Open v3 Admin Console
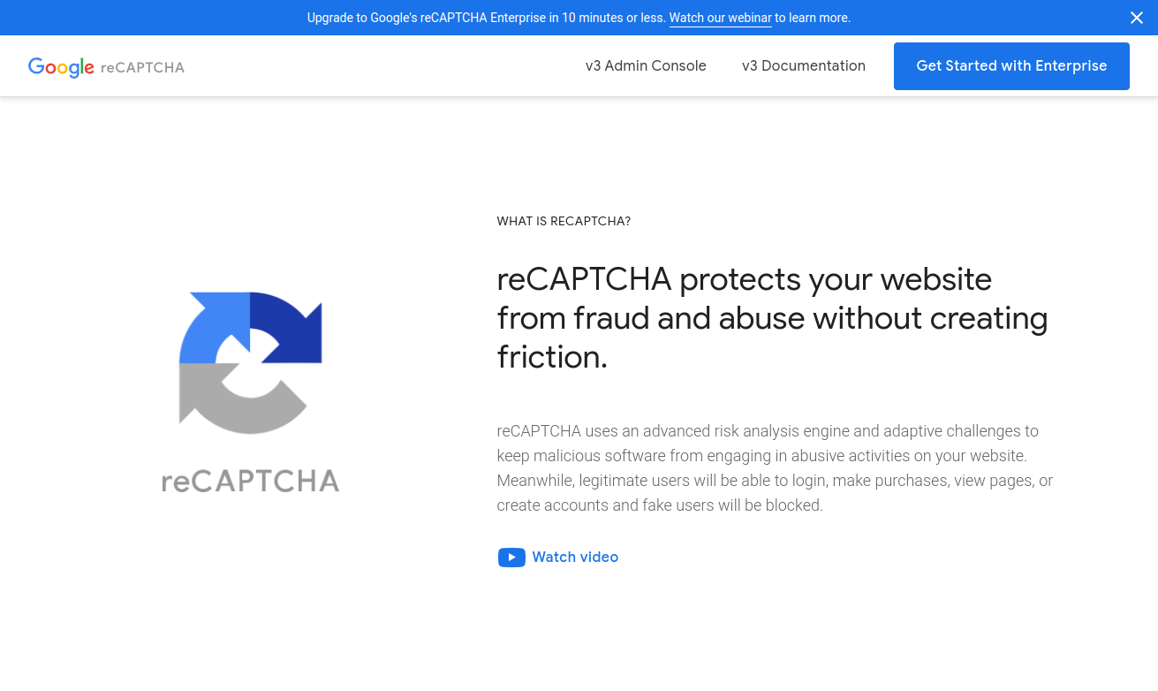 pyautogui.click(x=646, y=65)
